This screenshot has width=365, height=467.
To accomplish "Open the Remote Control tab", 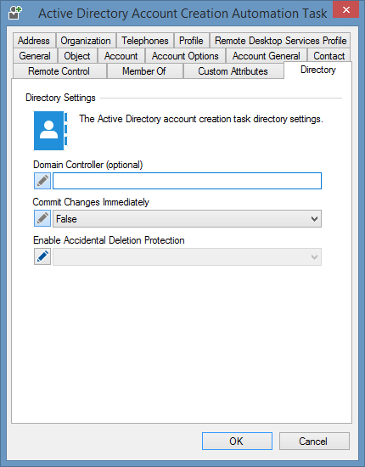I will click(x=59, y=71).
